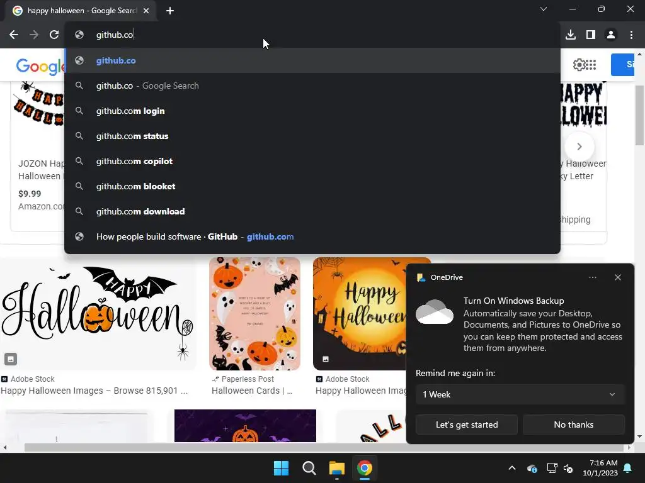Screen dimensions: 645x483
Task: Expand the tab search chevron in title bar
Action: [x=544, y=9]
